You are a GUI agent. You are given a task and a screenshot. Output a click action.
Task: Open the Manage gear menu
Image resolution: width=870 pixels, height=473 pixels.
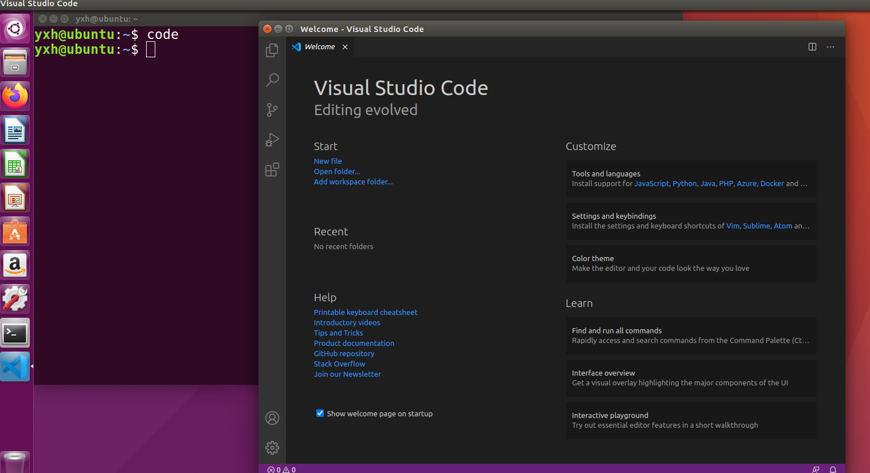272,448
